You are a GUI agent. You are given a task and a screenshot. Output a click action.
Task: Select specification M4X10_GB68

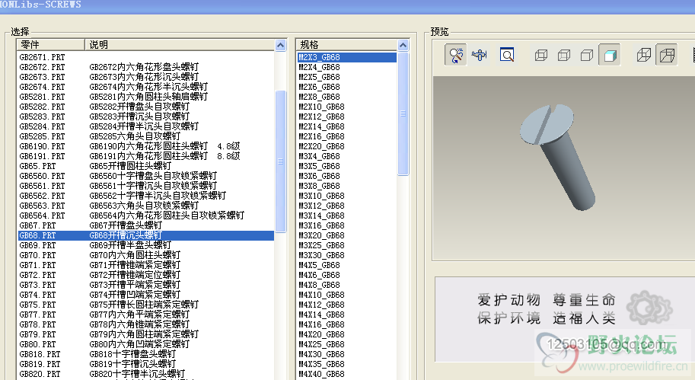(346, 295)
